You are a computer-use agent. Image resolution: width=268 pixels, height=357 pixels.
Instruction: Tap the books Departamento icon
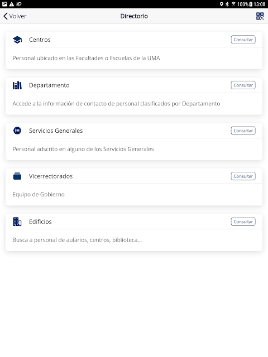coord(17,85)
